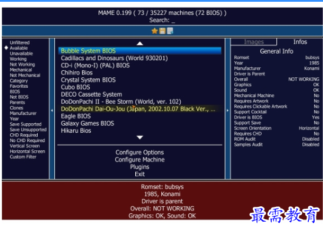Viewport: 323px width, 234px height.
Task: Open Configure Options
Action: point(140,153)
